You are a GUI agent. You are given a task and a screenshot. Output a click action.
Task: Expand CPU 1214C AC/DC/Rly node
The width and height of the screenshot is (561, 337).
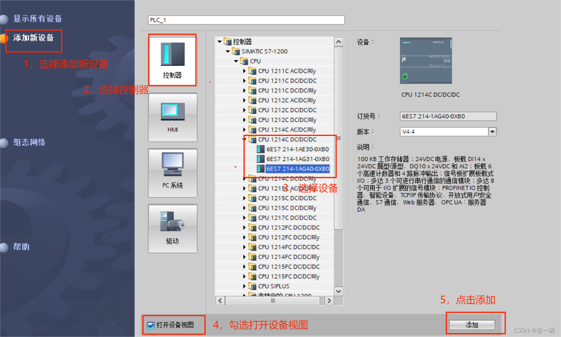point(244,130)
